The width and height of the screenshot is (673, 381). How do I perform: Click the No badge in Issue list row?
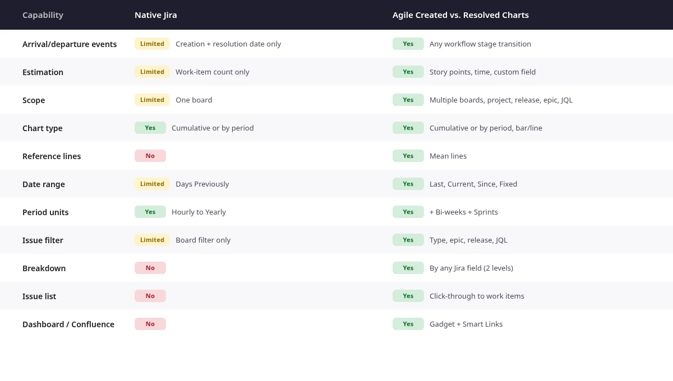[x=150, y=296]
